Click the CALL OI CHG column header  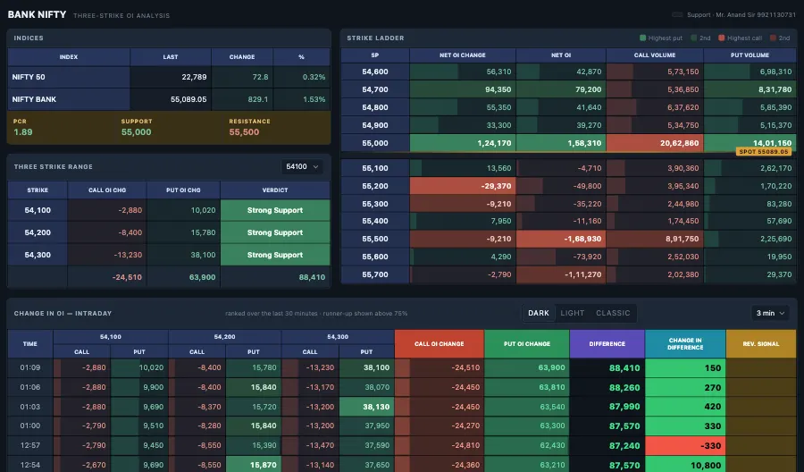pos(107,190)
